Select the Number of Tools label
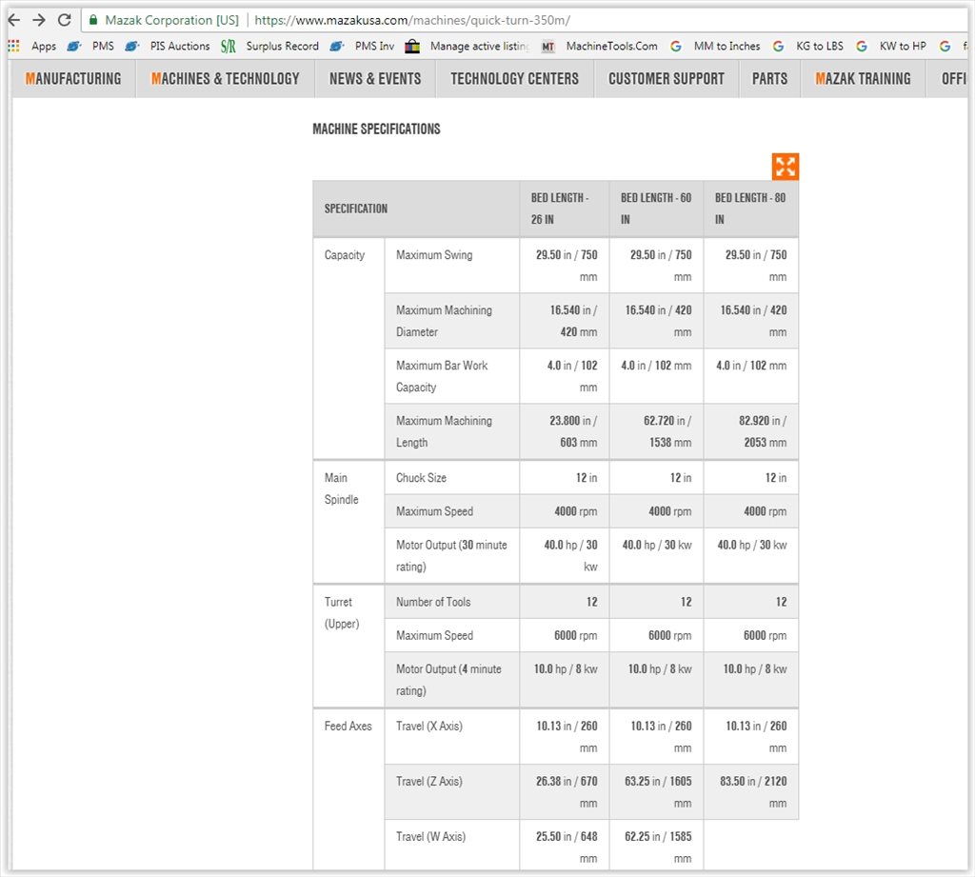 [x=433, y=602]
